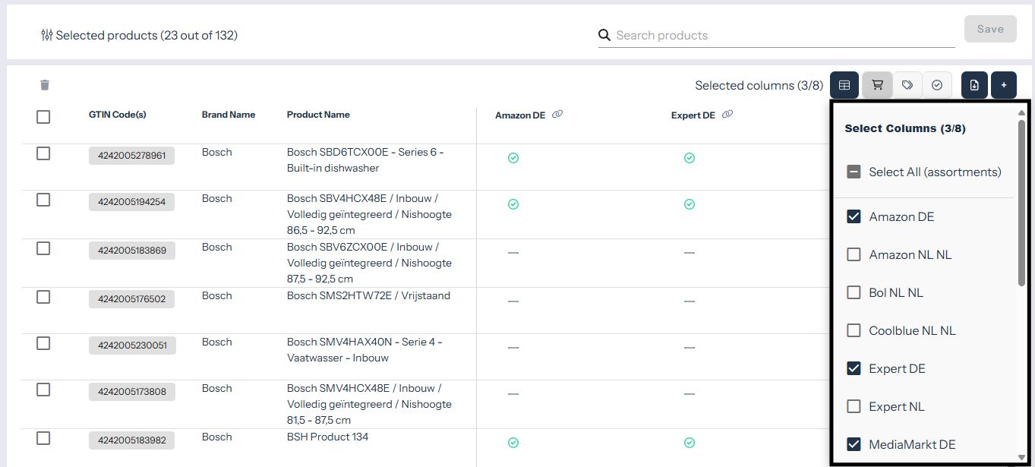Select row checkbox for GTIN 4242005278961
This screenshot has height=467, width=1035.
click(43, 153)
